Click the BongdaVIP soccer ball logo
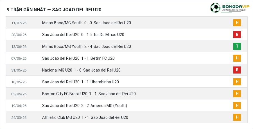Screen dimensions: 253x129 [x=215, y=8]
